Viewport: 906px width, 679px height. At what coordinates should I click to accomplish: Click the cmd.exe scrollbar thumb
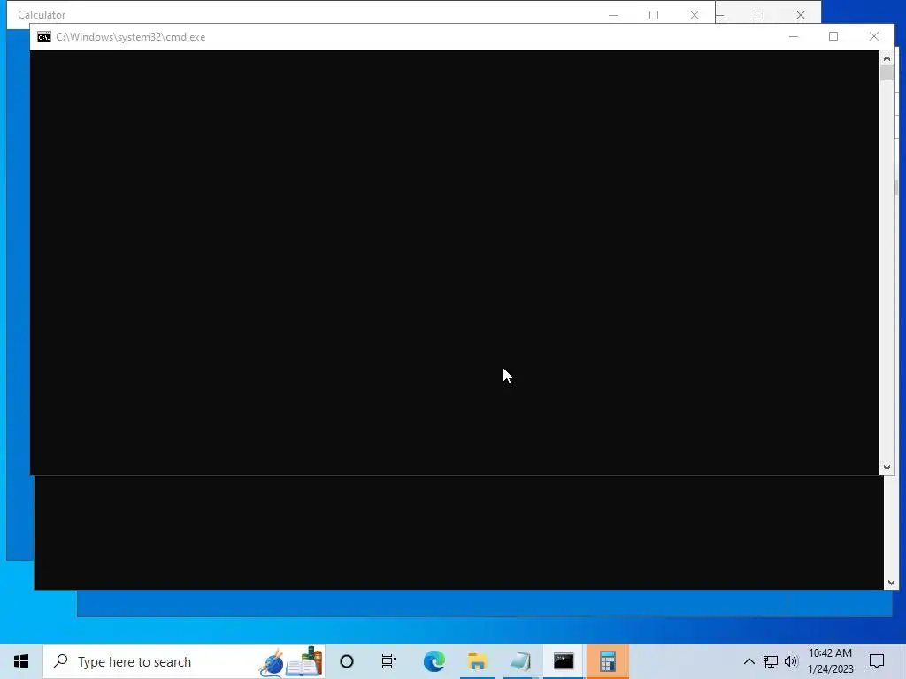887,73
